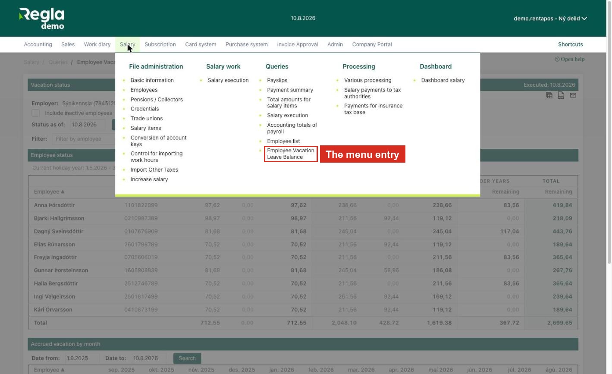The height and width of the screenshot is (374, 612).
Task: Open the Invoice Approval menu
Action: [297, 44]
